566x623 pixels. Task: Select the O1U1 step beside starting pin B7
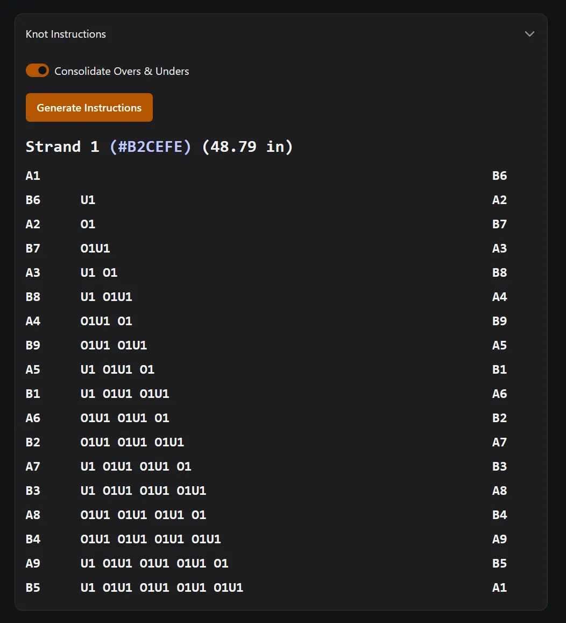point(95,248)
